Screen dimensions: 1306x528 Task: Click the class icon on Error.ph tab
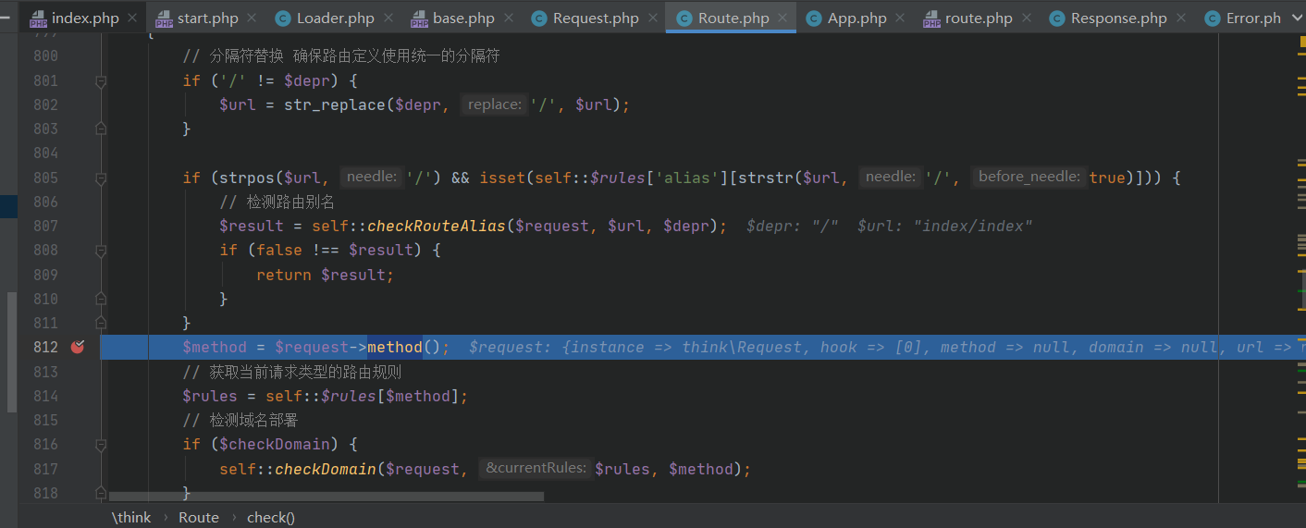click(x=1212, y=18)
